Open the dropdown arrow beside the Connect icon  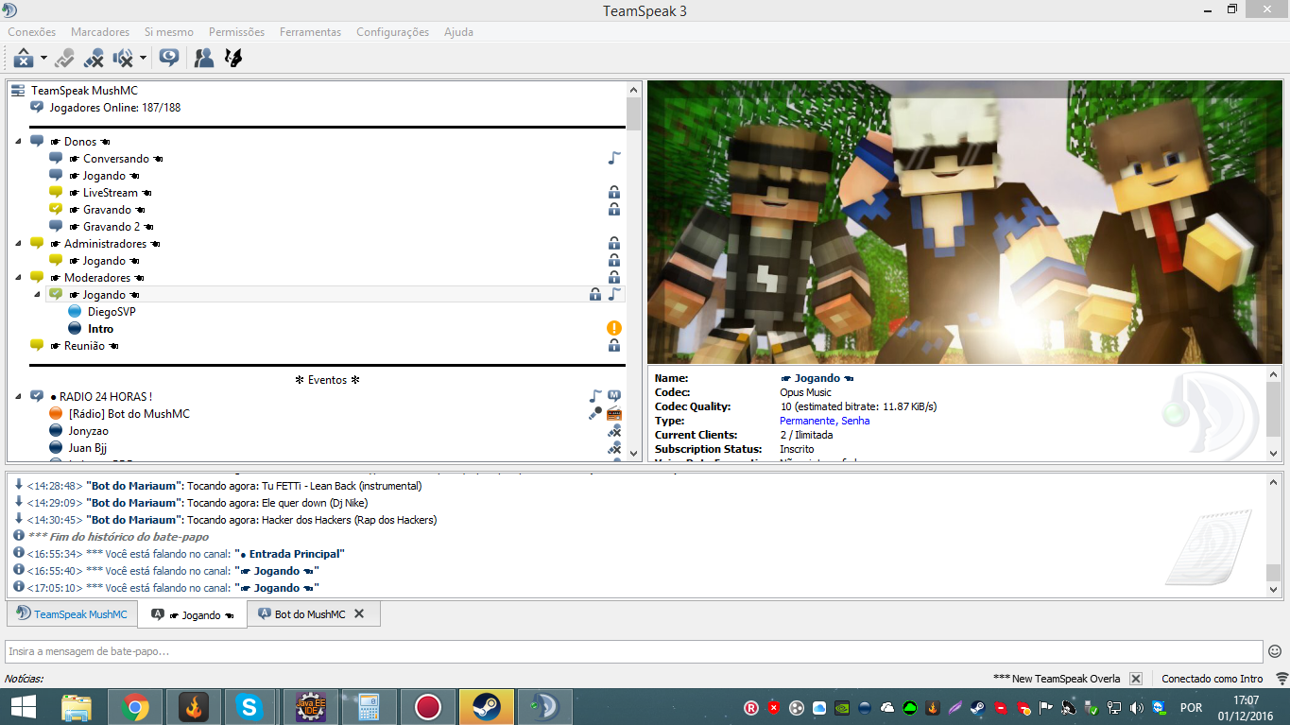click(43, 59)
